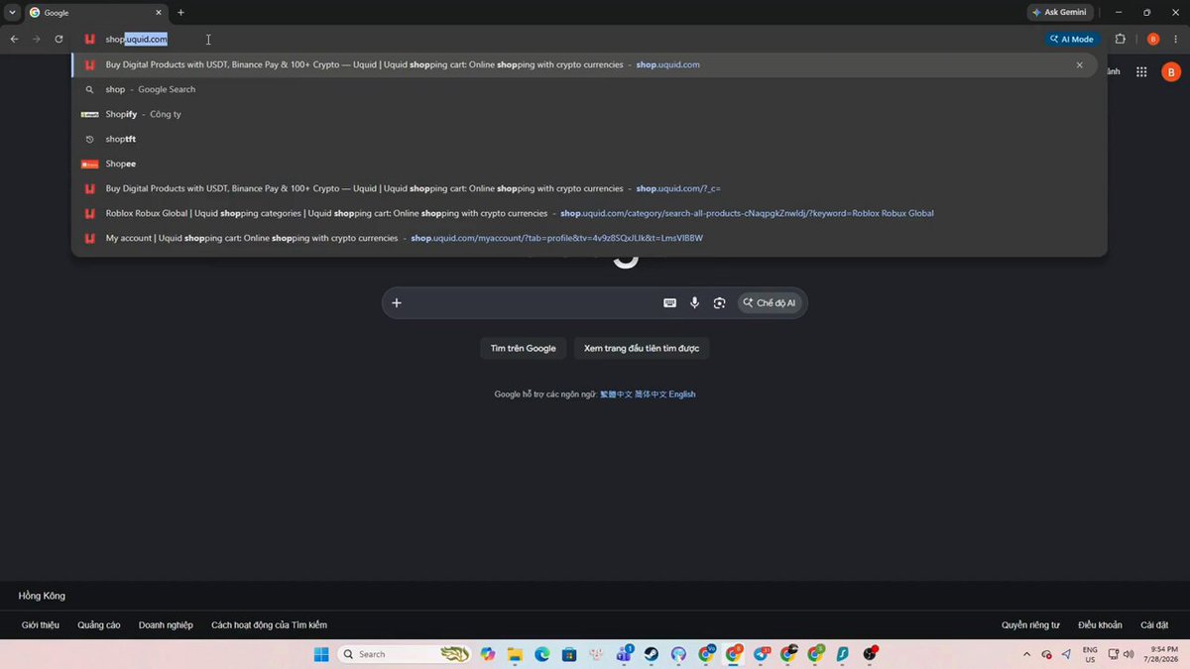
Task: Click the network icon in the system tray
Action: [x=1114, y=654]
